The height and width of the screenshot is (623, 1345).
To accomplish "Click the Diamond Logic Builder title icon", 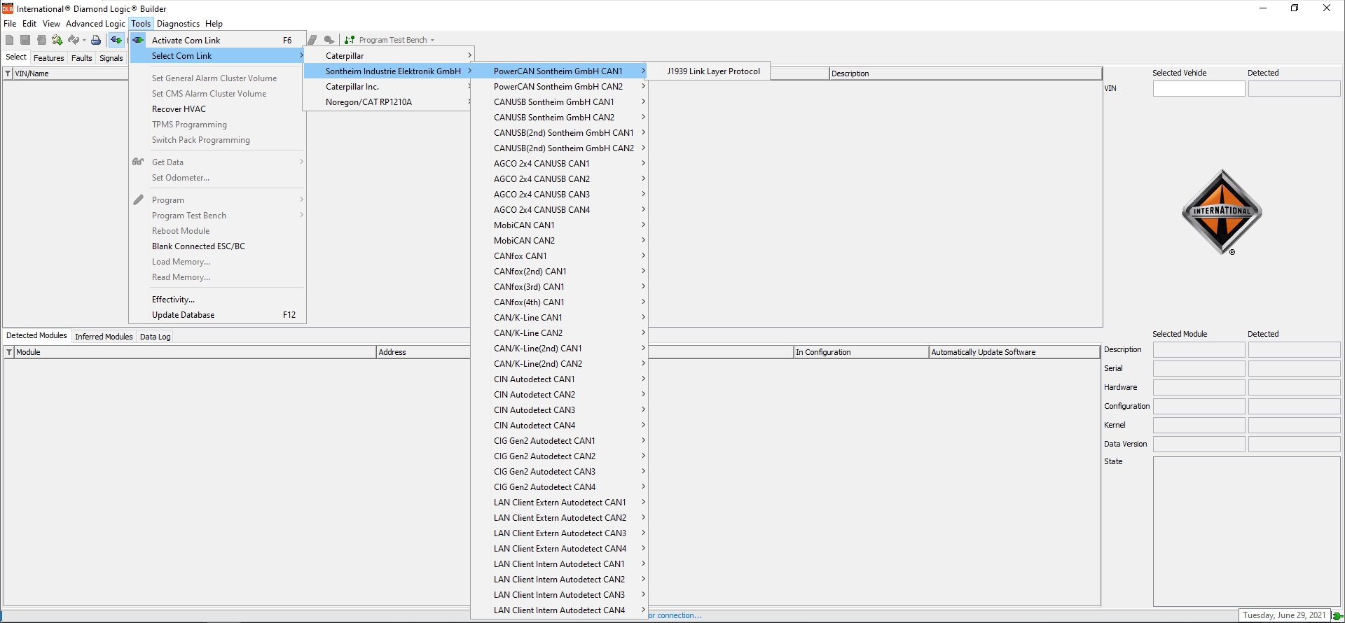I will [x=8, y=8].
